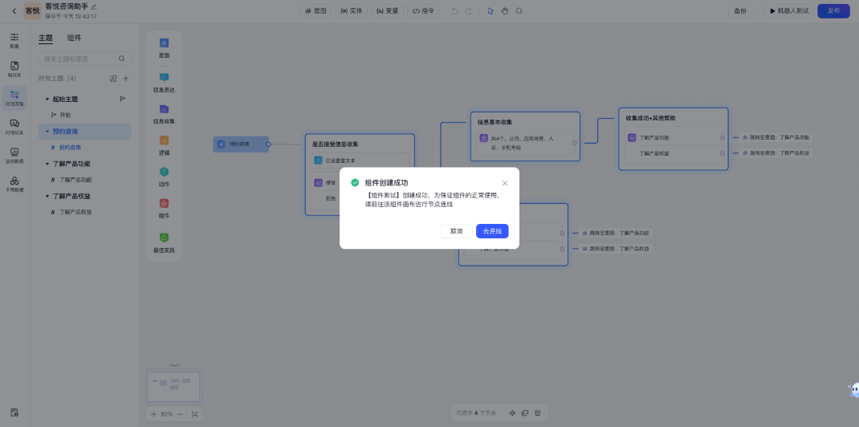Click 取消 to dismiss the dialog

coord(456,231)
